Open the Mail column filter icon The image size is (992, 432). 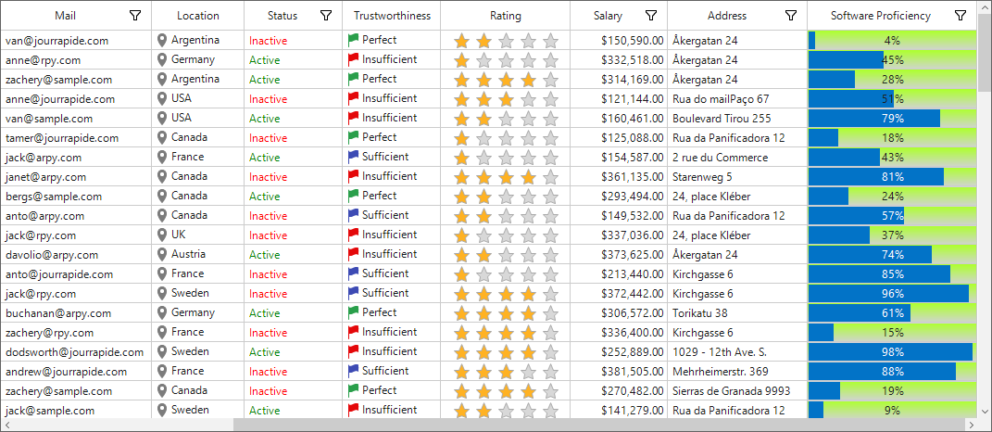point(134,16)
